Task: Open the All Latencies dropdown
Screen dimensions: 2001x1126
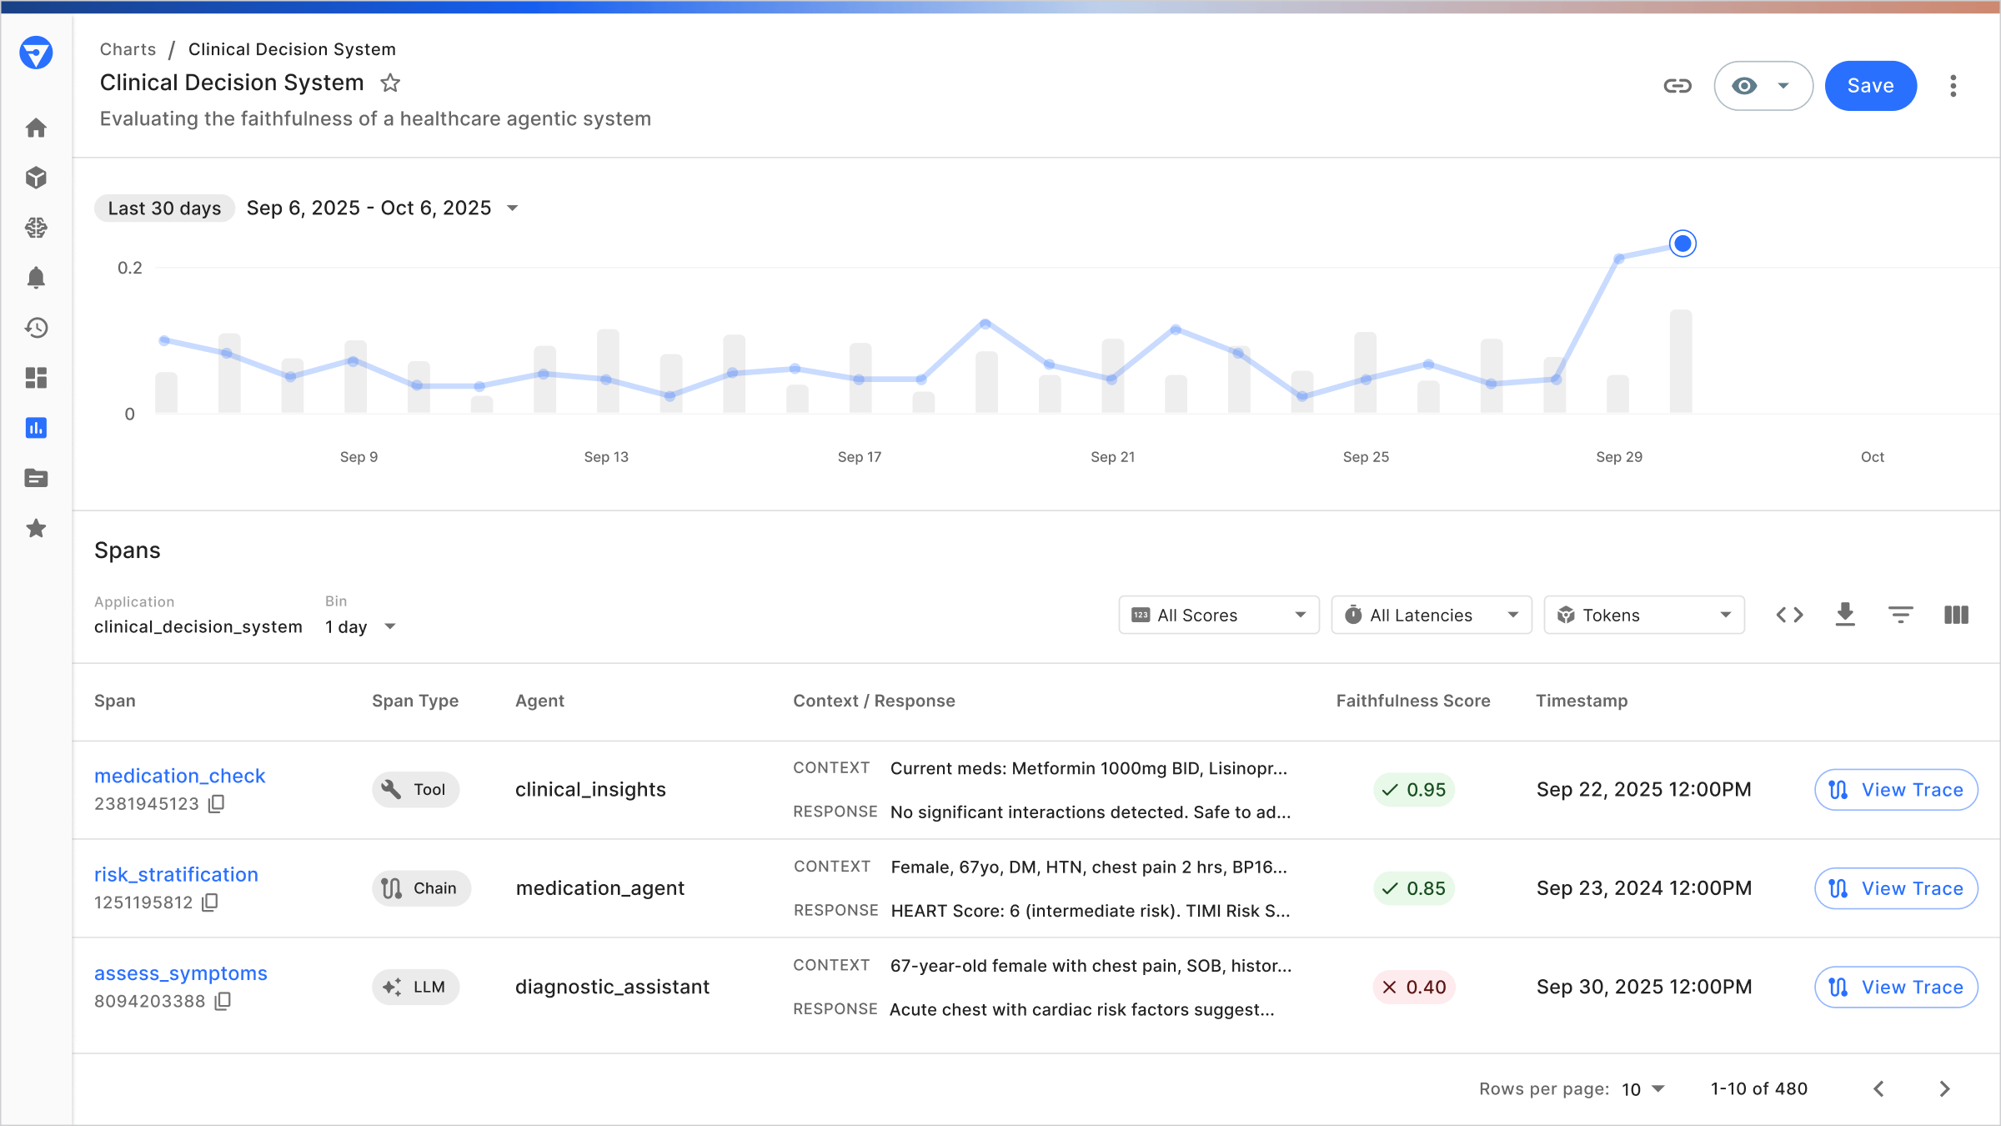Action: coord(1431,615)
